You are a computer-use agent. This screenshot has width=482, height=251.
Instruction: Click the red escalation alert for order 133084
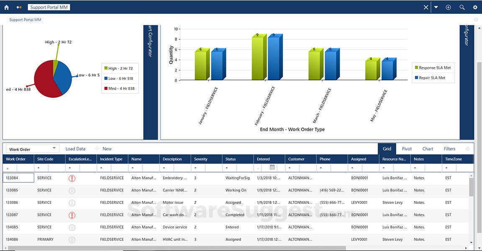pos(72,178)
